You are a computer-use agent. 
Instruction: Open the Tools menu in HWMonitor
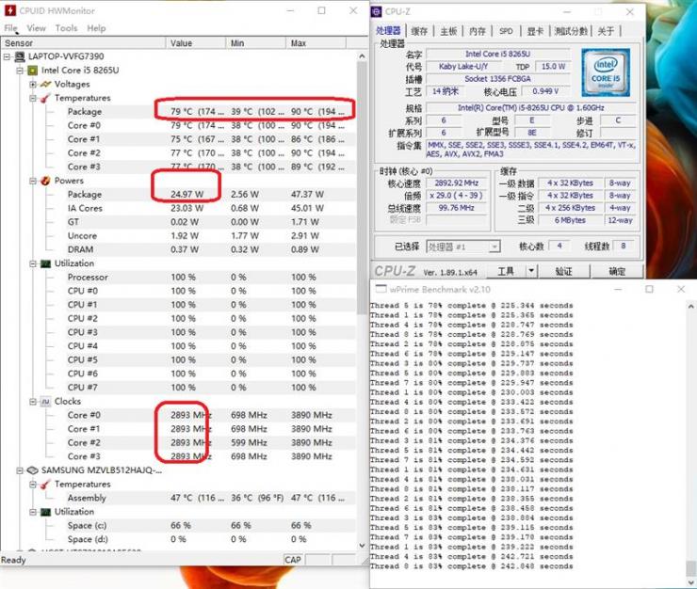click(x=66, y=28)
